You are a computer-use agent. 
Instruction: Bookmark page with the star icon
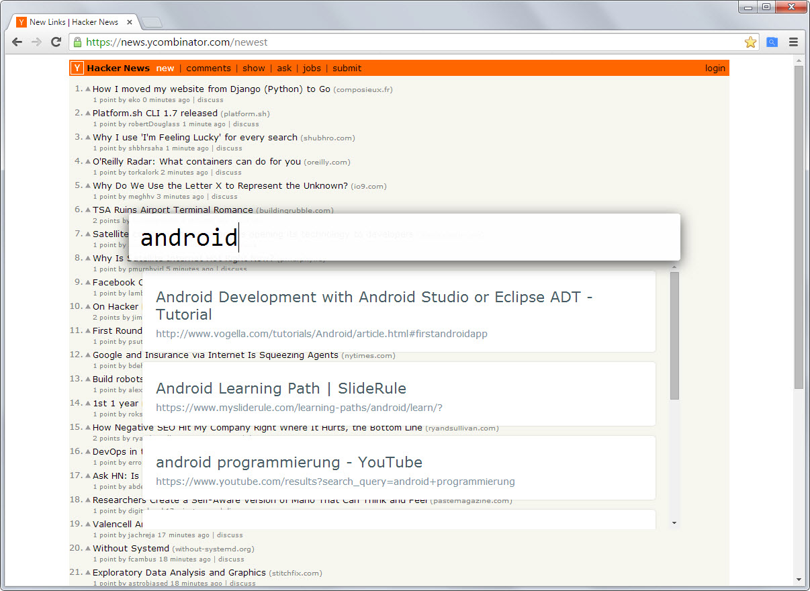pyautogui.click(x=750, y=42)
